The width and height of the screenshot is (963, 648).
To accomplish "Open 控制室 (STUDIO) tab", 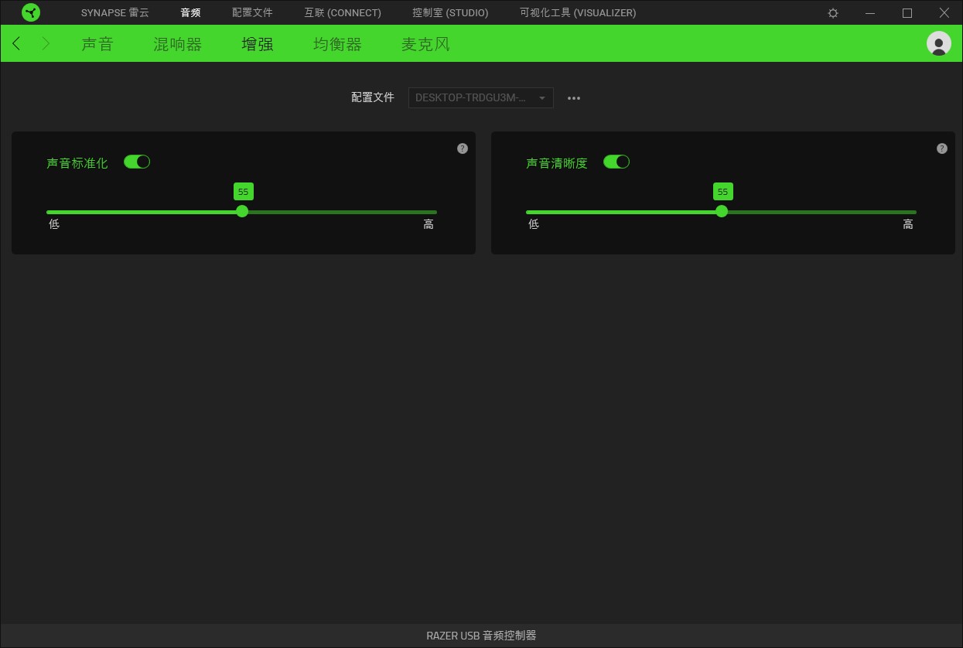I will click(x=450, y=13).
